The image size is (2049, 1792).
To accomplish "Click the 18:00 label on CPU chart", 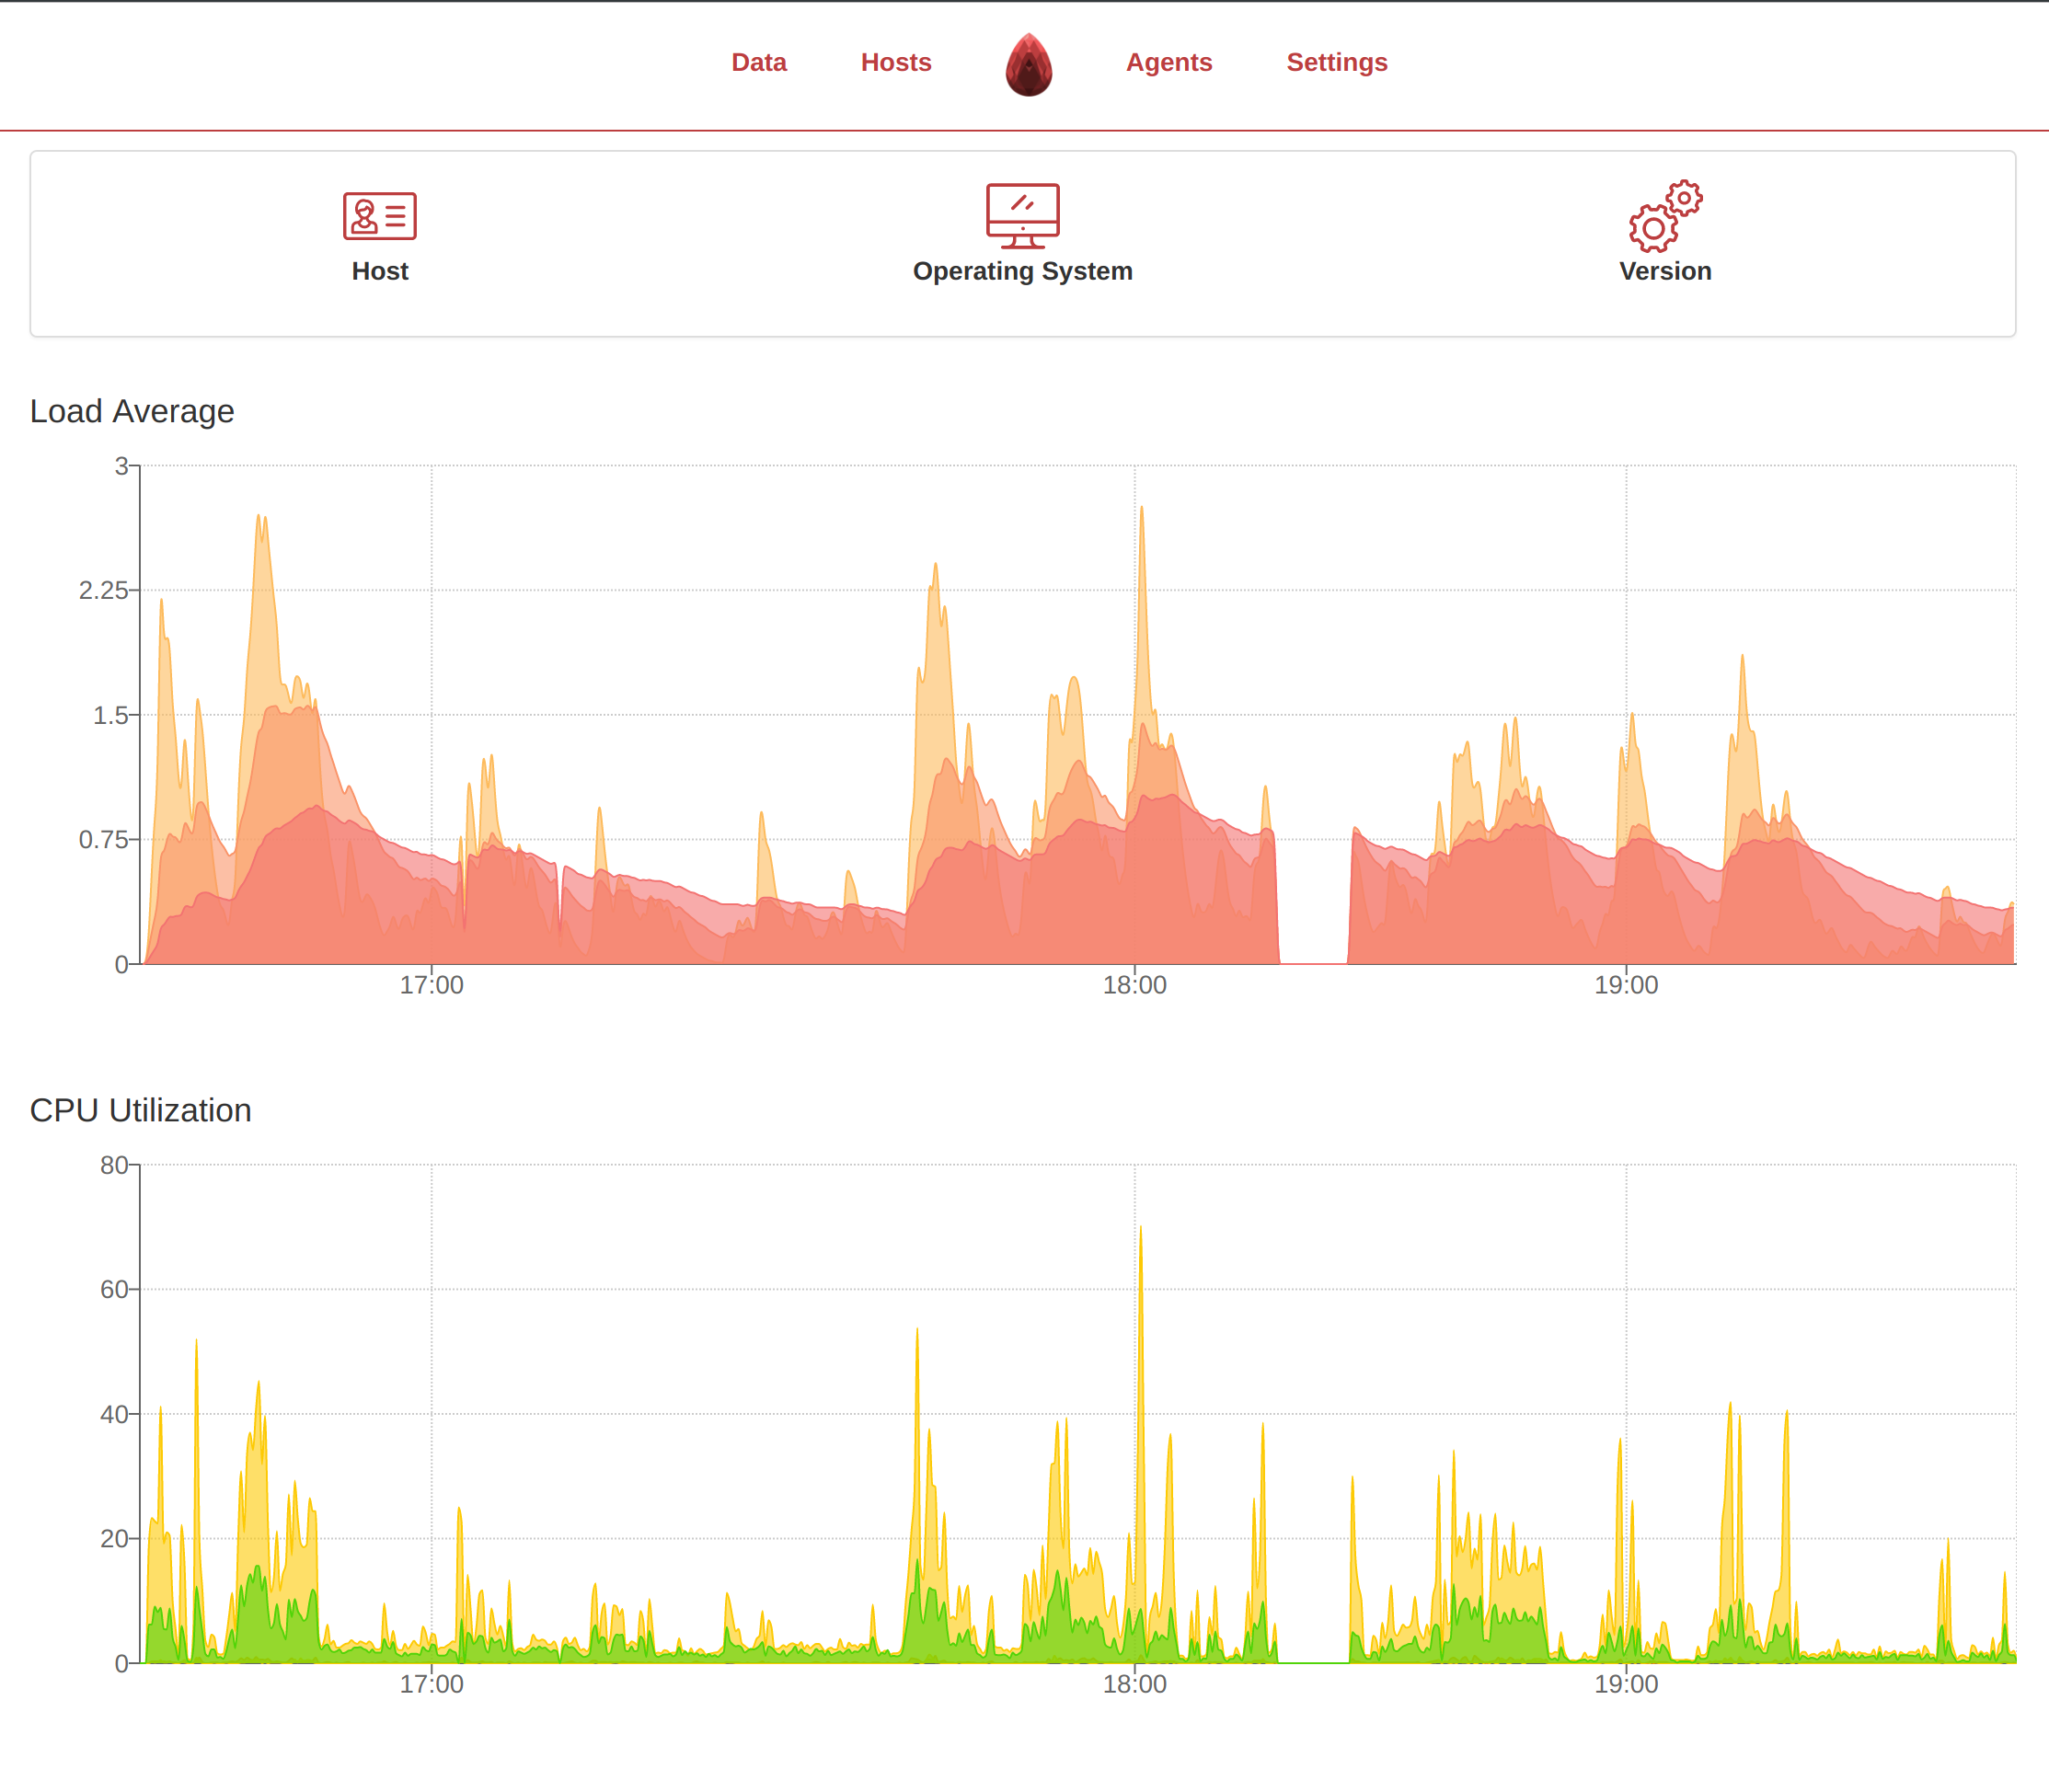I will coord(1134,1684).
